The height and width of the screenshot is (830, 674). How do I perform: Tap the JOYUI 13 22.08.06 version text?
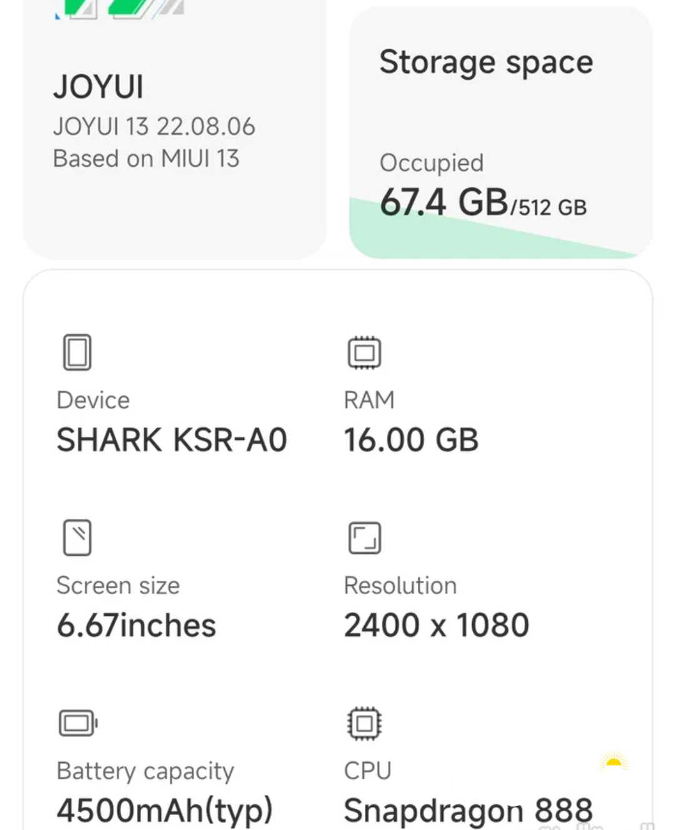154,127
